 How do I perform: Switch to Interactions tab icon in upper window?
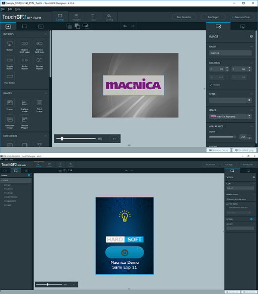click(x=243, y=27)
